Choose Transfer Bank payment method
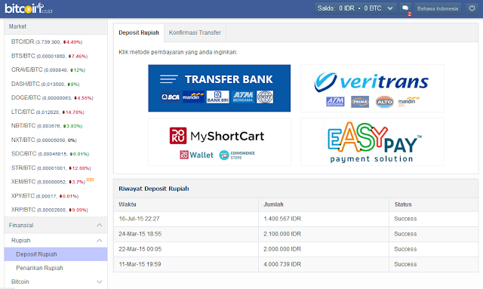The image size is (483, 289). (220, 88)
